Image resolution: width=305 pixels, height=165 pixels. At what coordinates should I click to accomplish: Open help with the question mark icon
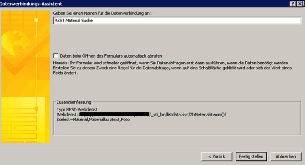coord(292,4)
